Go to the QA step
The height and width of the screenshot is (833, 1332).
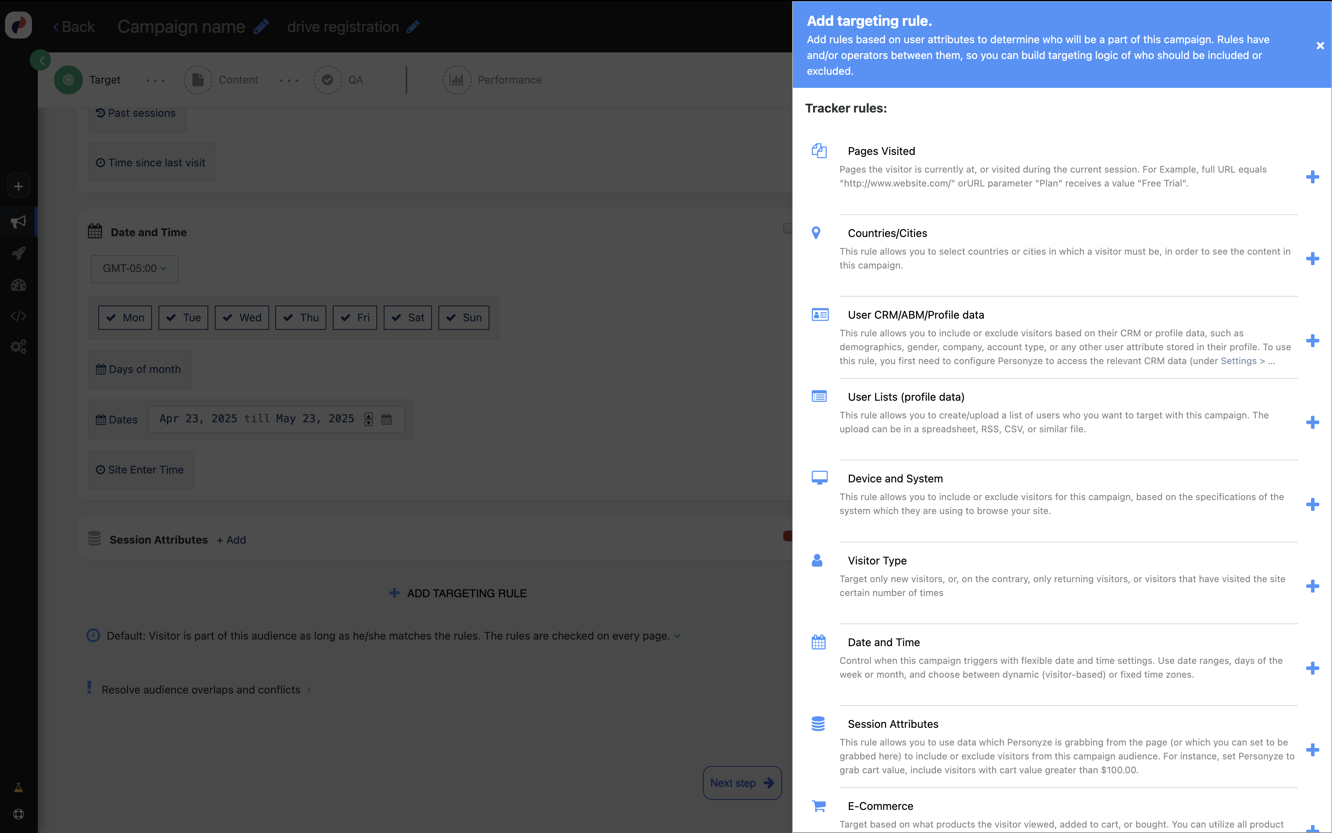coord(338,80)
